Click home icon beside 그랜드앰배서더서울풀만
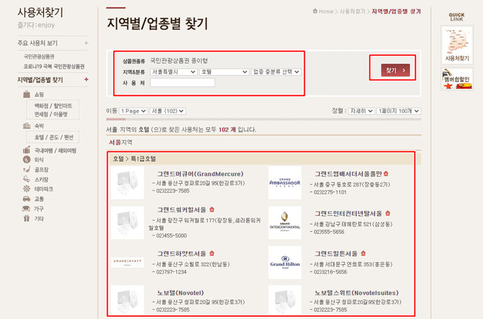The image size is (483, 319). (386, 174)
